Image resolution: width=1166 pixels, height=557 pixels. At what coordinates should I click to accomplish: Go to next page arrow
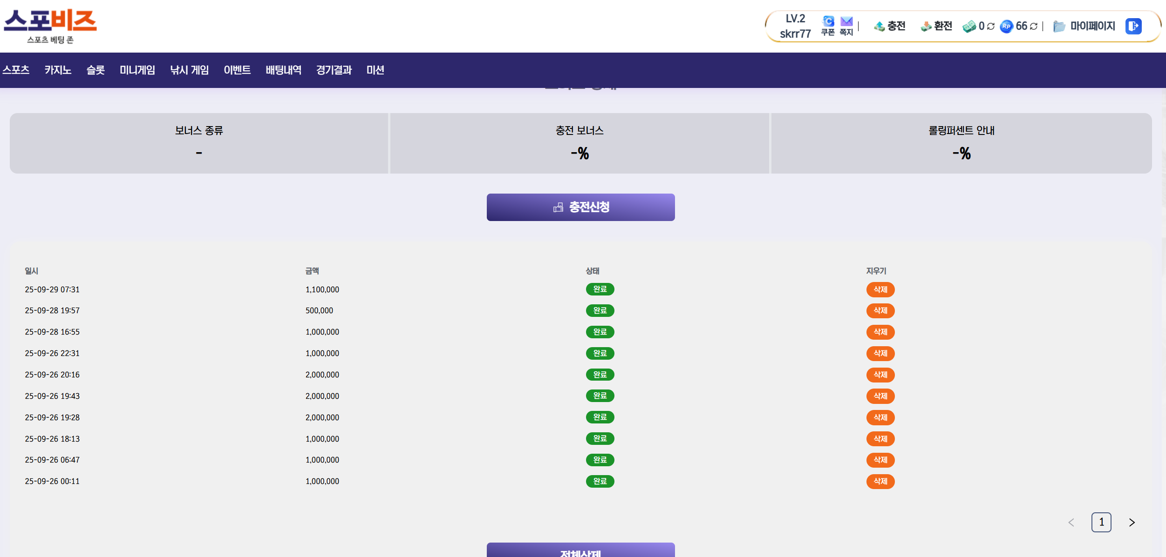click(x=1132, y=523)
